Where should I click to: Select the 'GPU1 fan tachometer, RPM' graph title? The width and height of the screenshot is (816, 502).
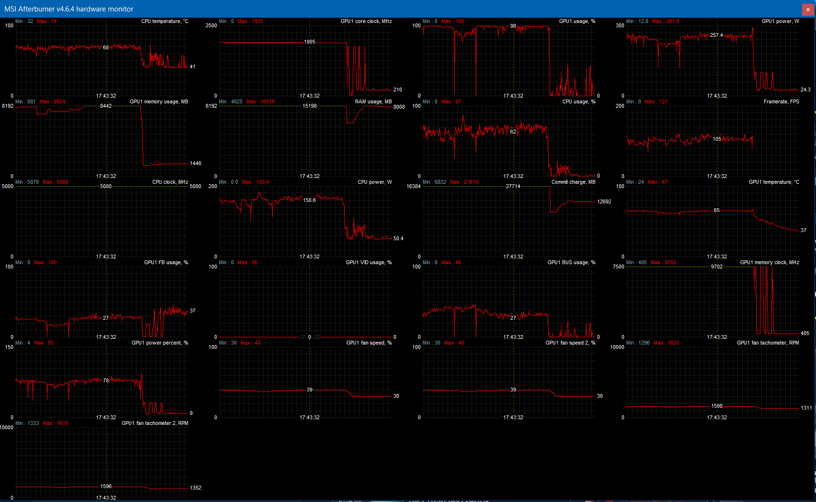click(768, 343)
